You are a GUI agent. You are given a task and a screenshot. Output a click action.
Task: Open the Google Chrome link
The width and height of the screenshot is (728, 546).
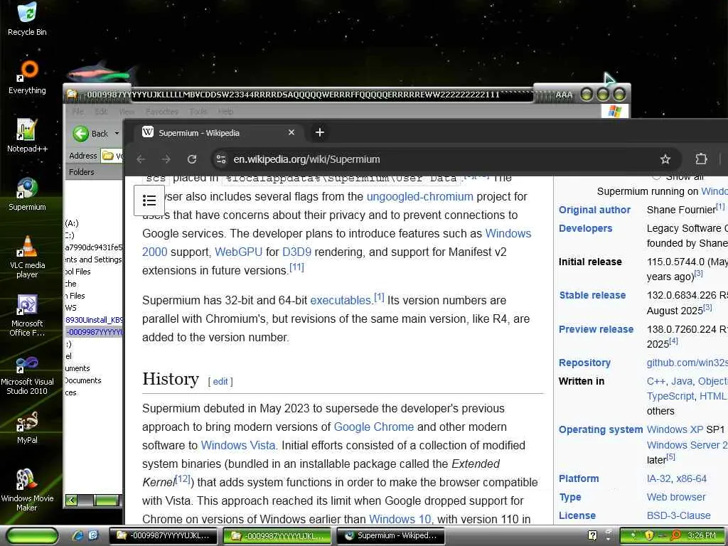pos(374,427)
